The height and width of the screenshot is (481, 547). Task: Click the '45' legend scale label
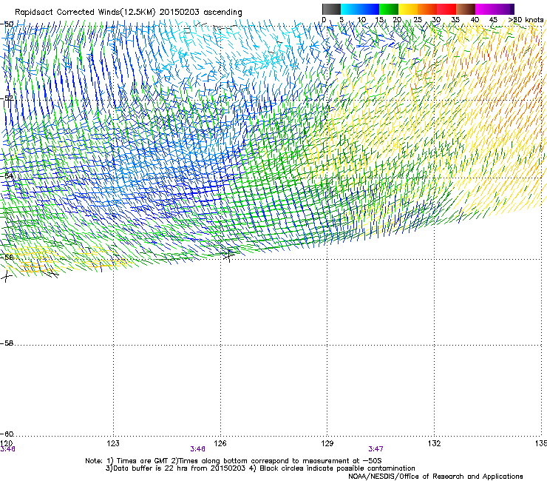click(493, 20)
